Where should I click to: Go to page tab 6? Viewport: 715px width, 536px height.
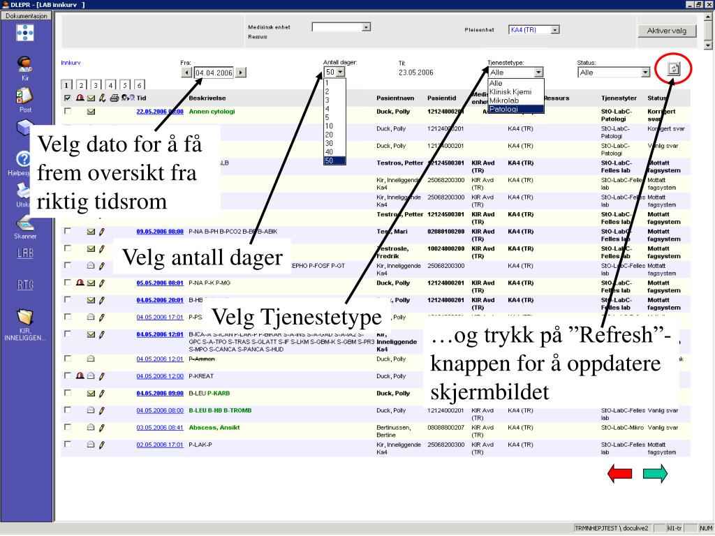point(140,85)
